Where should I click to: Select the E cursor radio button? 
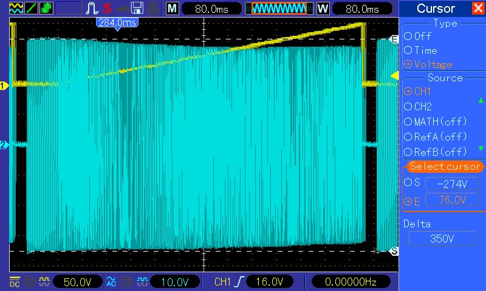(408, 201)
